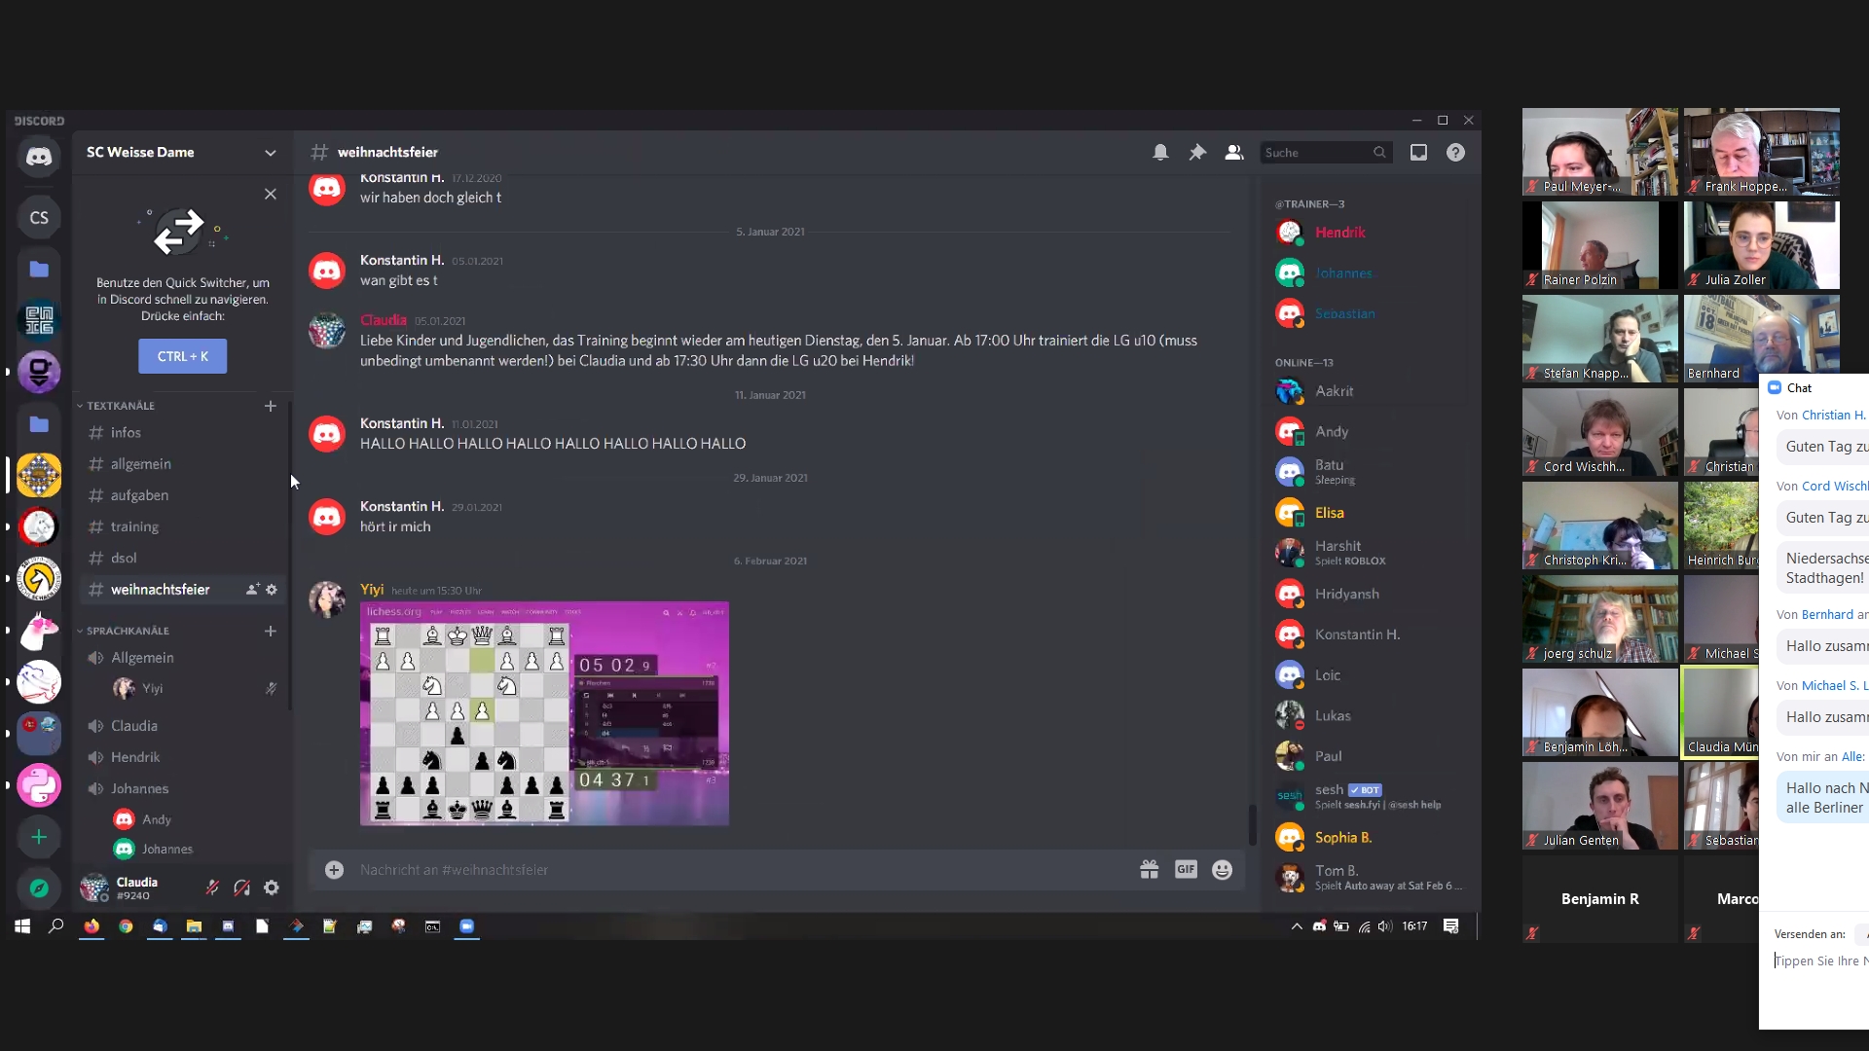This screenshot has height=1051, width=1869.
Task: Open the CS server icon
Action: (x=39, y=217)
